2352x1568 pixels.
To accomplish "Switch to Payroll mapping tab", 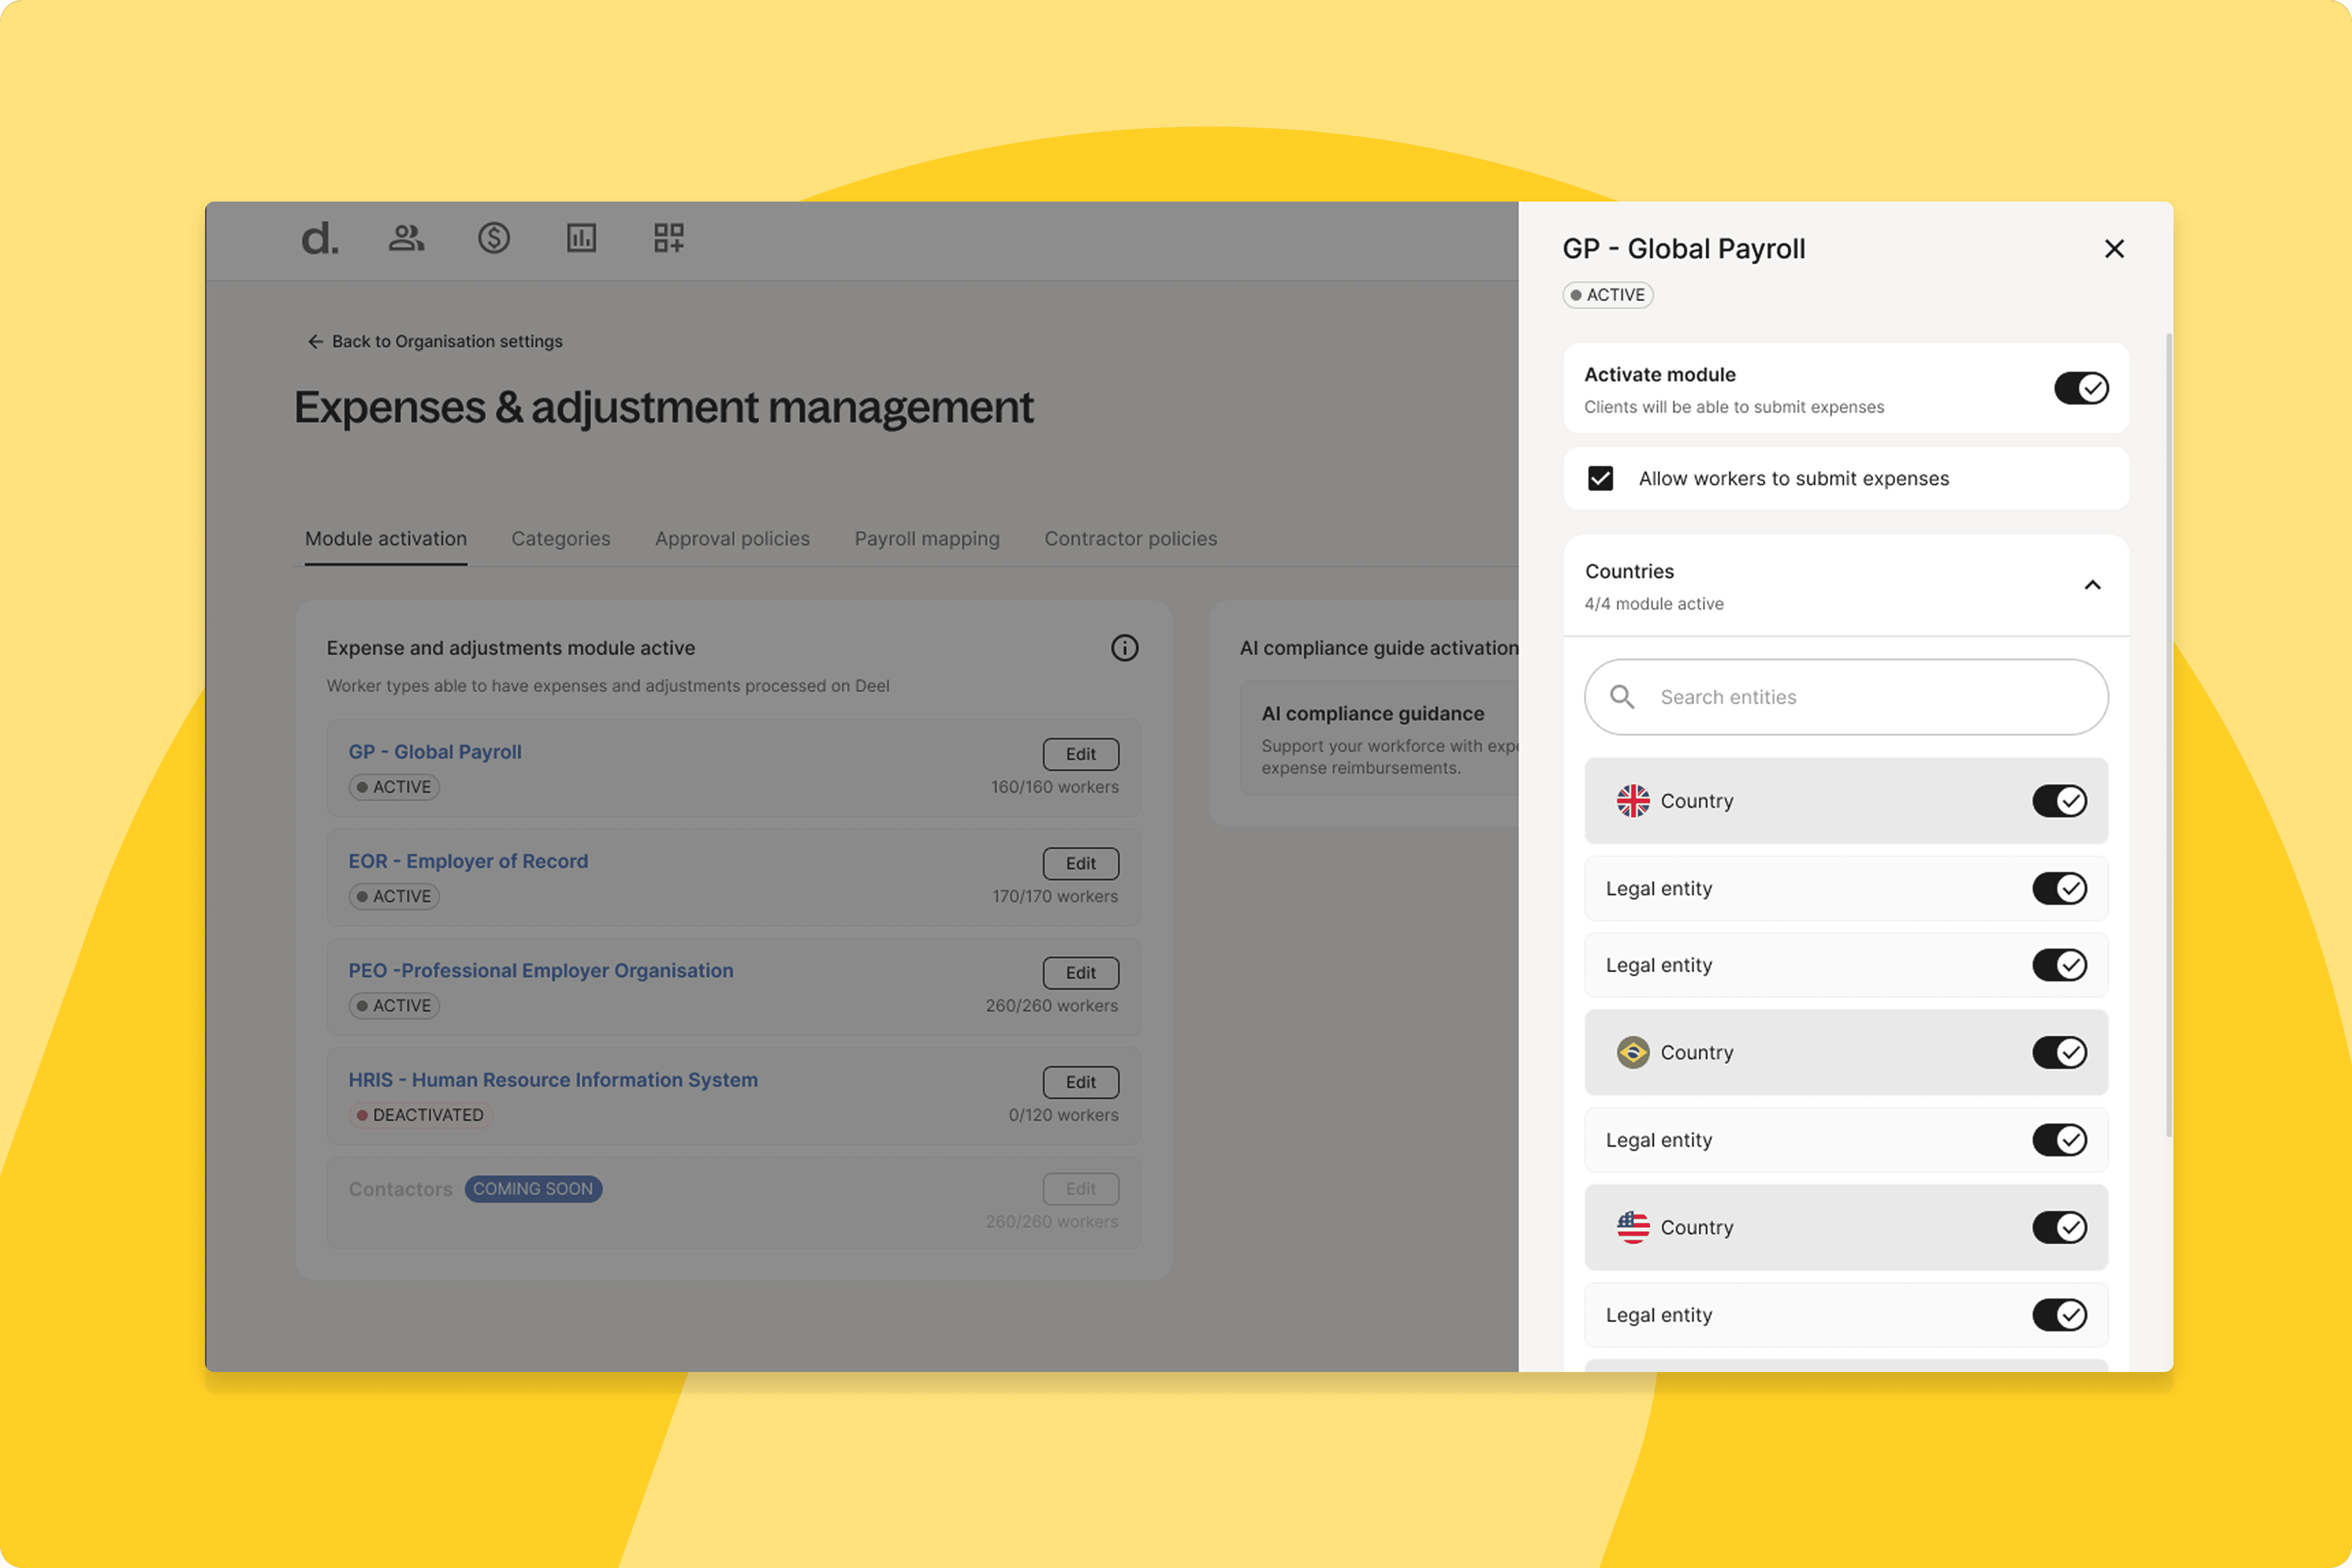I will [x=927, y=539].
